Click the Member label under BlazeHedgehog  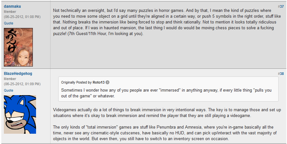point(10,79)
